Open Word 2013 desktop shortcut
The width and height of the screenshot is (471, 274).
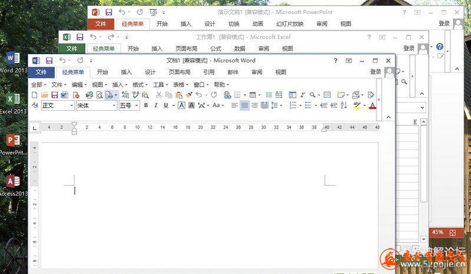coord(13,62)
